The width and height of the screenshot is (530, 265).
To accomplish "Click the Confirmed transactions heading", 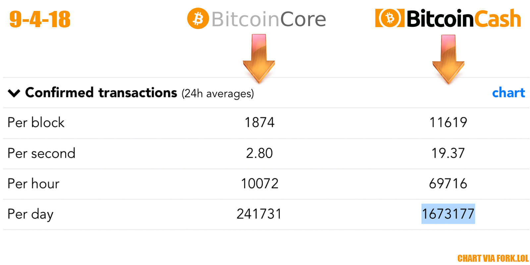I will (x=101, y=93).
